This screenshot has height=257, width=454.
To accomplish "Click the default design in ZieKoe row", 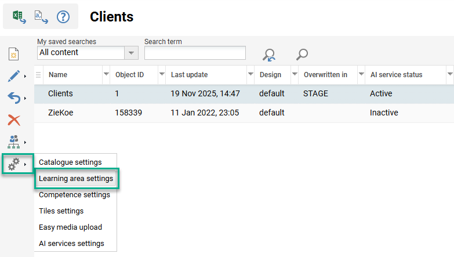I will pos(271,113).
